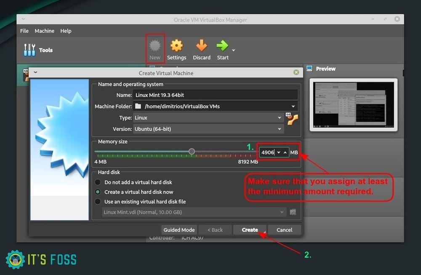Open the Machine Folder dropdown
The height and width of the screenshot is (275, 421).
(293, 106)
